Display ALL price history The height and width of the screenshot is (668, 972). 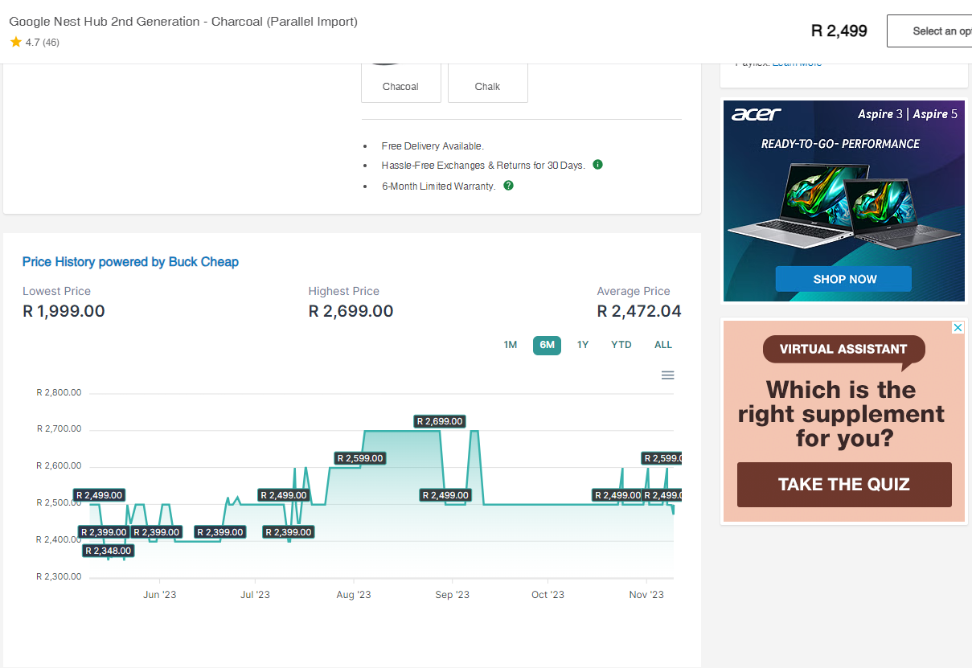pos(663,345)
